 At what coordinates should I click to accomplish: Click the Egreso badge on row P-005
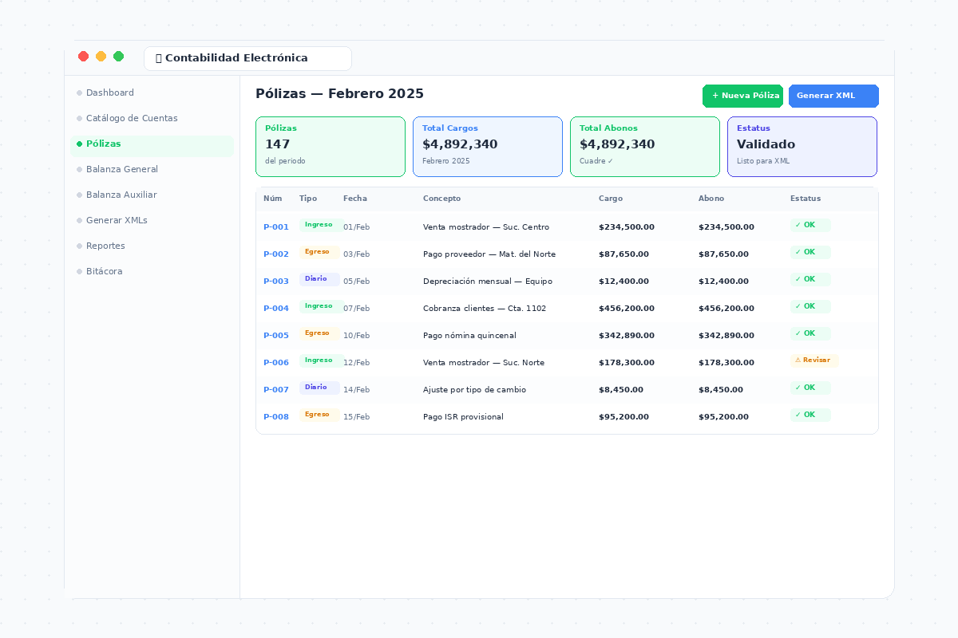coord(319,333)
